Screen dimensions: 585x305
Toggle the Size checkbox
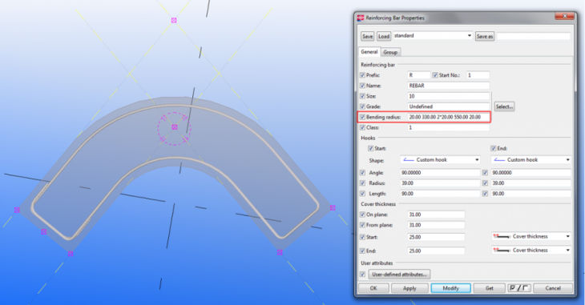tap(362, 96)
